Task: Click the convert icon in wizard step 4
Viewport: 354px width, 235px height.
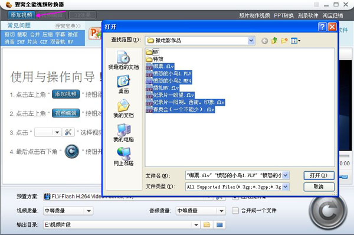Action: tap(72, 151)
